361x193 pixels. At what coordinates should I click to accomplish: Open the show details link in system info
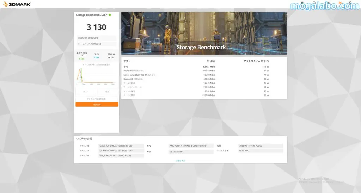tap(180, 160)
